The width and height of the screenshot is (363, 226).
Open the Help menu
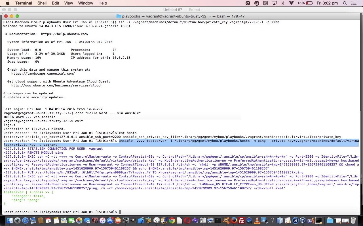[103, 3]
